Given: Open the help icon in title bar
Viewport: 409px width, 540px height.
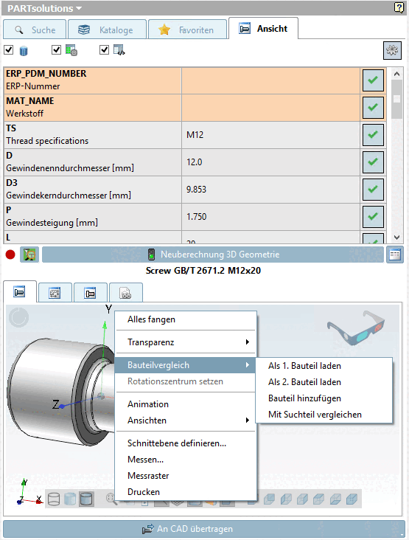Looking at the screenshot, I should tap(399, 7).
